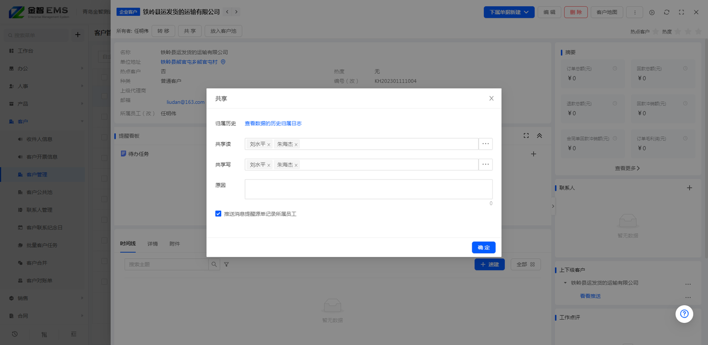
Task: Click the 搜索菜单 search box
Action: (x=36, y=35)
